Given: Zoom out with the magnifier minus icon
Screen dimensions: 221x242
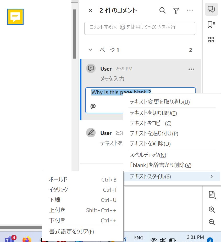Looking at the screenshot, I should [x=211, y=222].
